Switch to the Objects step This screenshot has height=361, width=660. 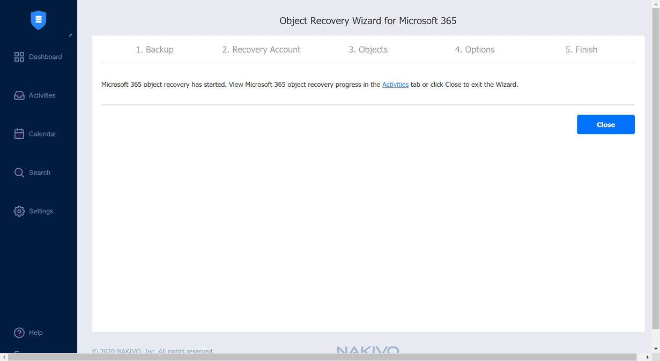pyautogui.click(x=368, y=49)
